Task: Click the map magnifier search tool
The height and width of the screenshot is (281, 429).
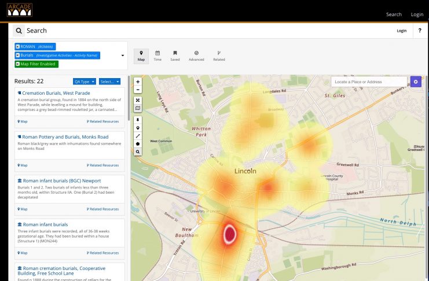Action: [138, 151]
